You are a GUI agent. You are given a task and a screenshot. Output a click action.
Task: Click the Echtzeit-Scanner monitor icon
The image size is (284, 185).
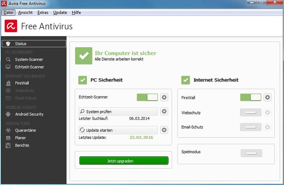(x=8, y=67)
